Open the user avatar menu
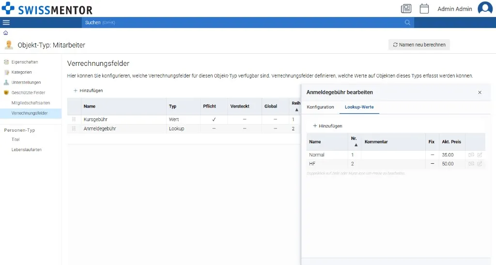 [485, 8]
